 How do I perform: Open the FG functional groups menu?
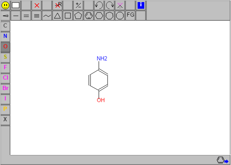click(x=131, y=15)
